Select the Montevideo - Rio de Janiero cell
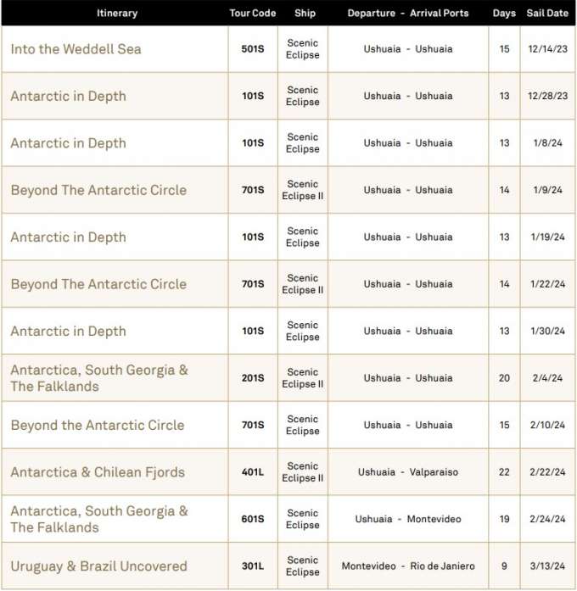This screenshot has width=577, height=591. tap(408, 566)
